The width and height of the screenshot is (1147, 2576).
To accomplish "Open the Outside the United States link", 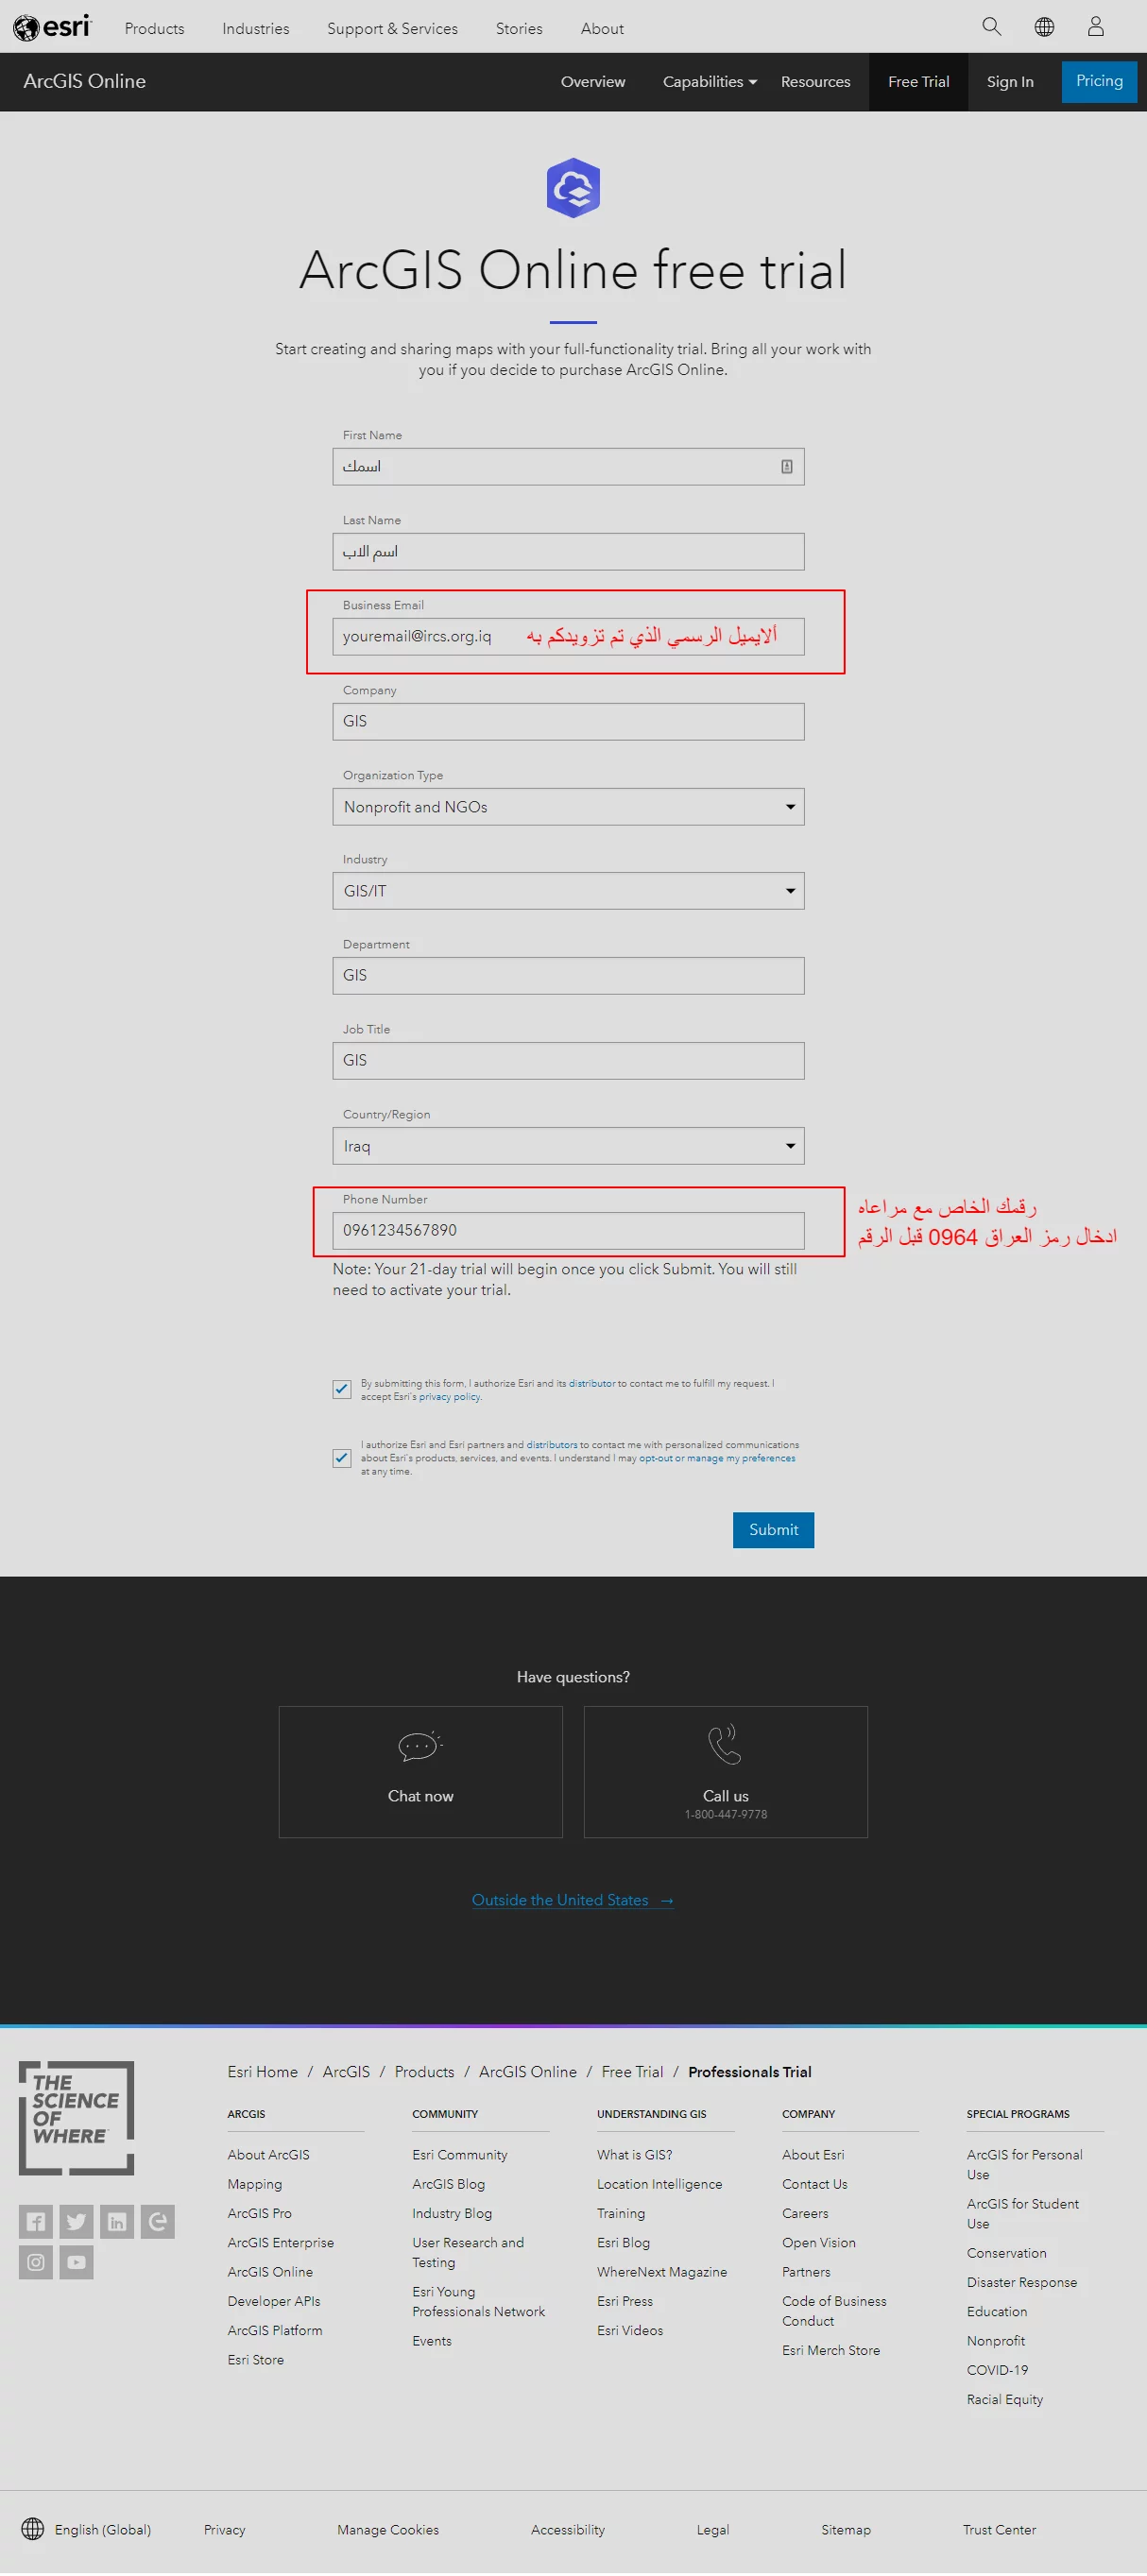I will click(572, 1901).
